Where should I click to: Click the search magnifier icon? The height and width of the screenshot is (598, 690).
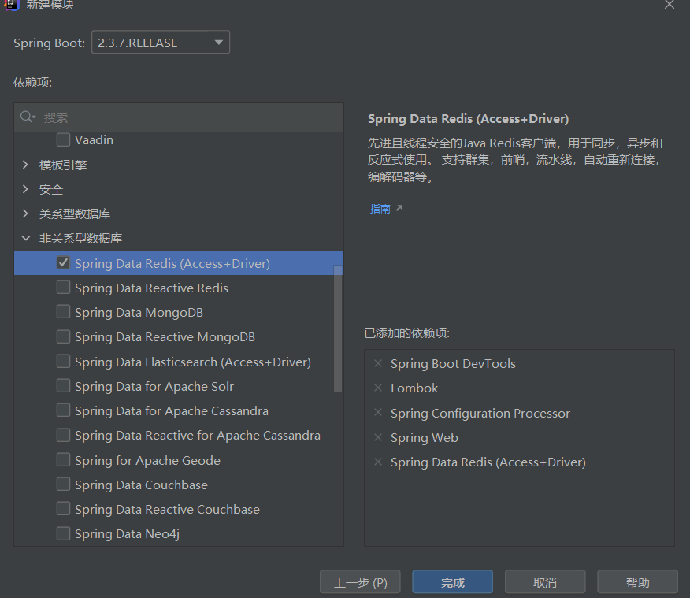click(28, 117)
